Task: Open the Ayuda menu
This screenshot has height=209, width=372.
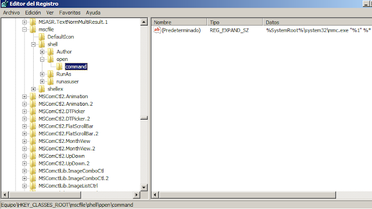Action: click(93, 13)
